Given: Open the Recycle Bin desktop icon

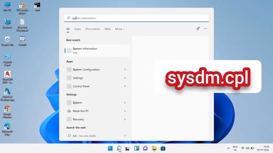Looking at the screenshot, I should coord(7,41).
